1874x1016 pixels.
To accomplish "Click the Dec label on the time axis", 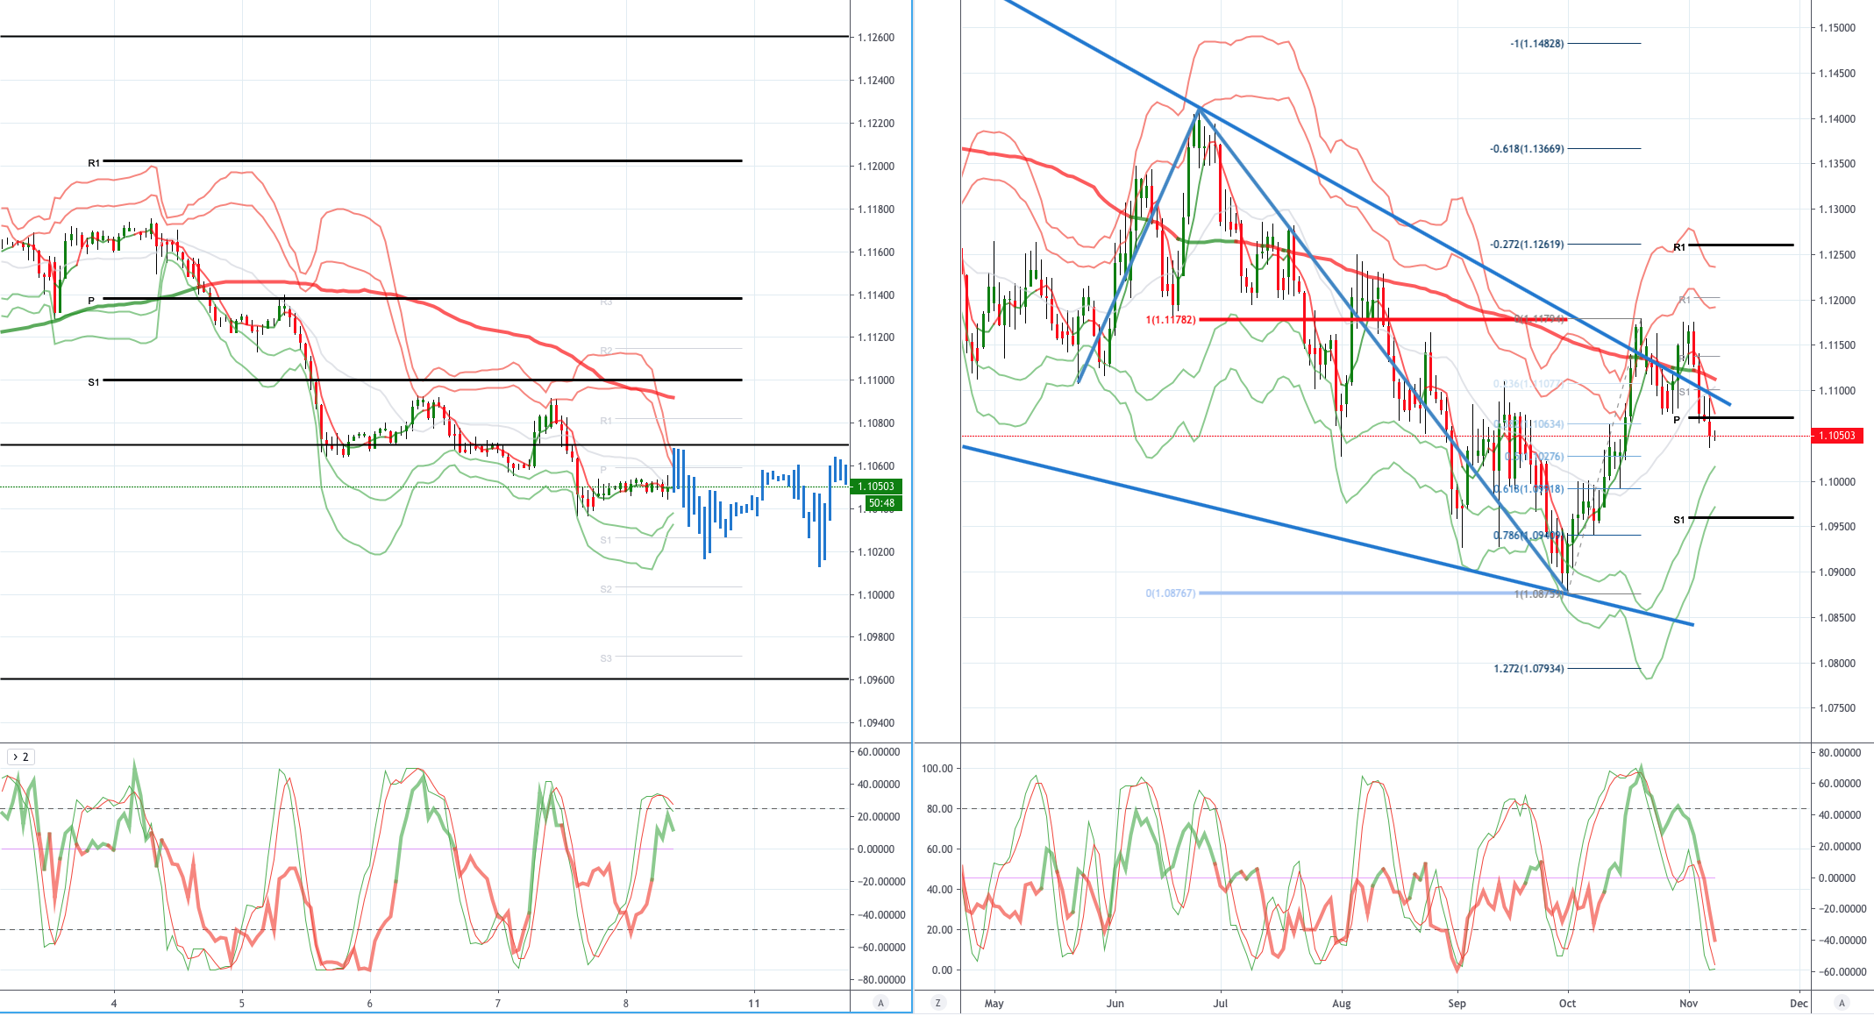I will [1799, 1003].
